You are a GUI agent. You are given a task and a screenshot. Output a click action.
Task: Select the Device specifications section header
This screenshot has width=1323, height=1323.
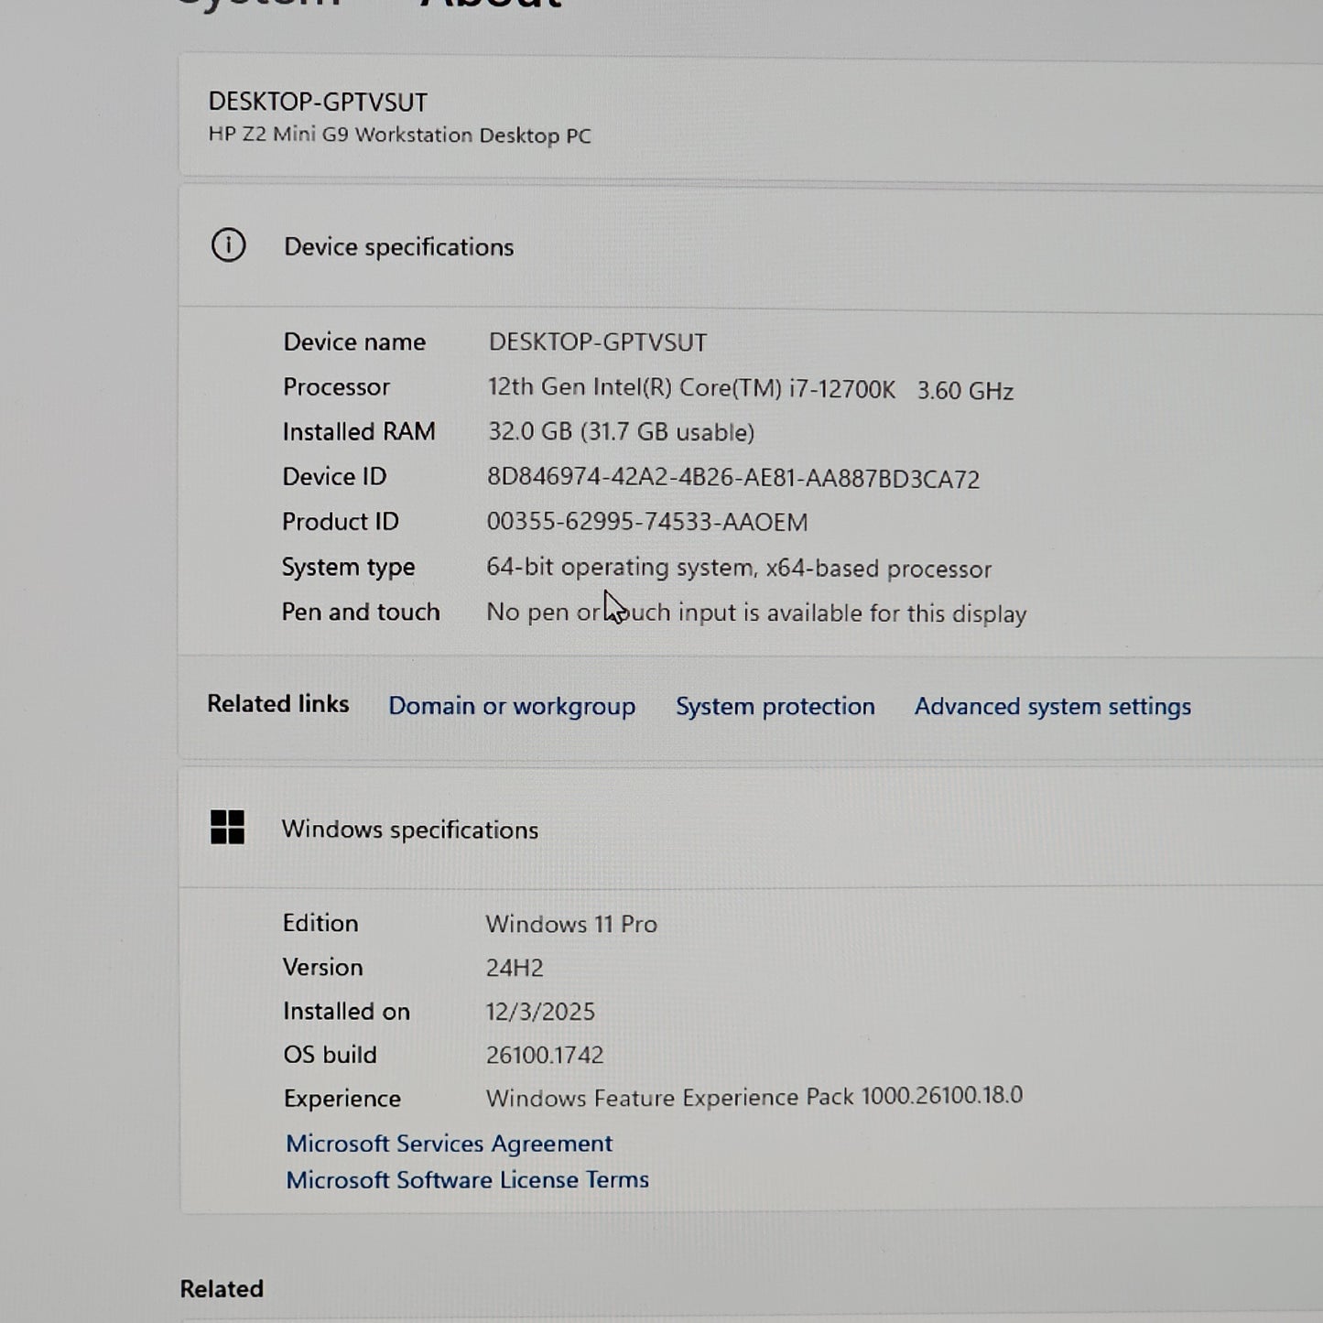(399, 246)
